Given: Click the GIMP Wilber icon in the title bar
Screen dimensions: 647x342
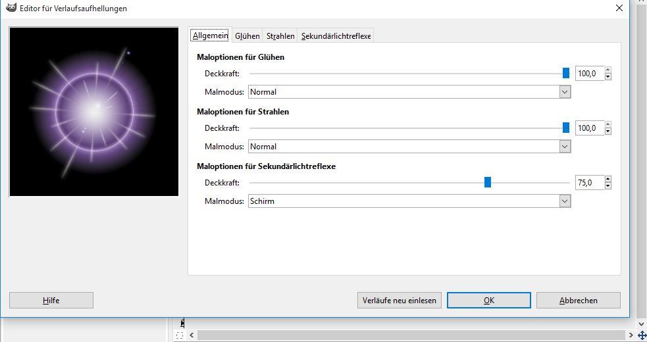Looking at the screenshot, I should point(11,7).
